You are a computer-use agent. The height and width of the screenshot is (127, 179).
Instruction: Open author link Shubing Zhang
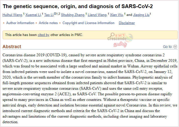(73, 15)
